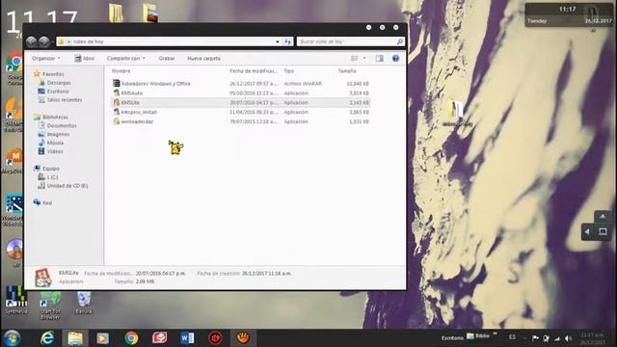Open the video de hoy desktop folder
The height and width of the screenshot is (347, 617).
[x=457, y=113]
